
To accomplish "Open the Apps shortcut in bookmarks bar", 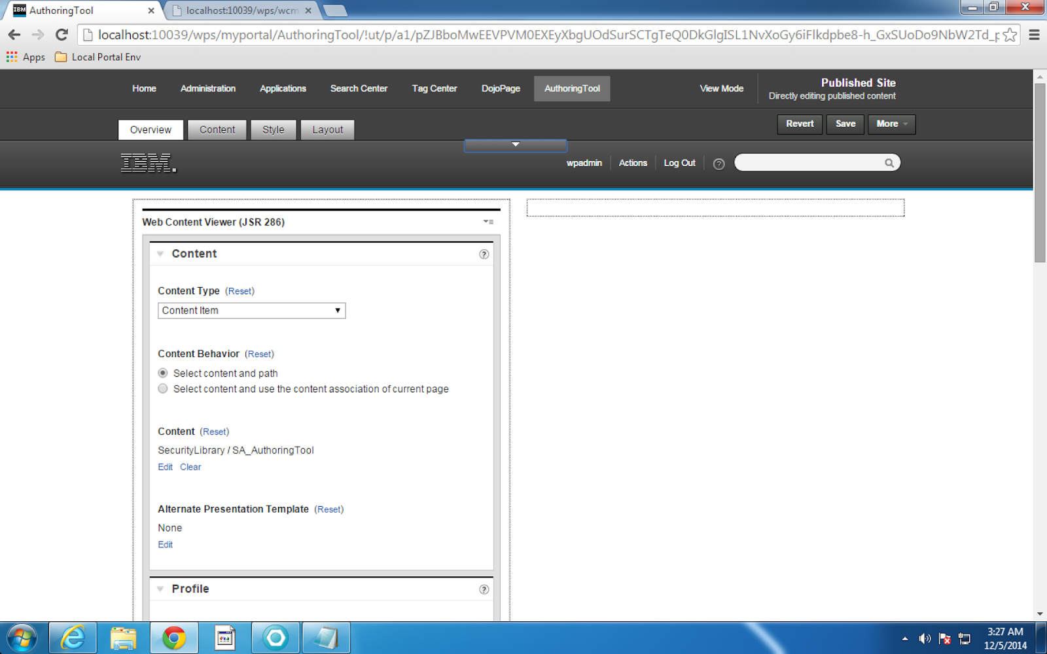I will click(26, 57).
